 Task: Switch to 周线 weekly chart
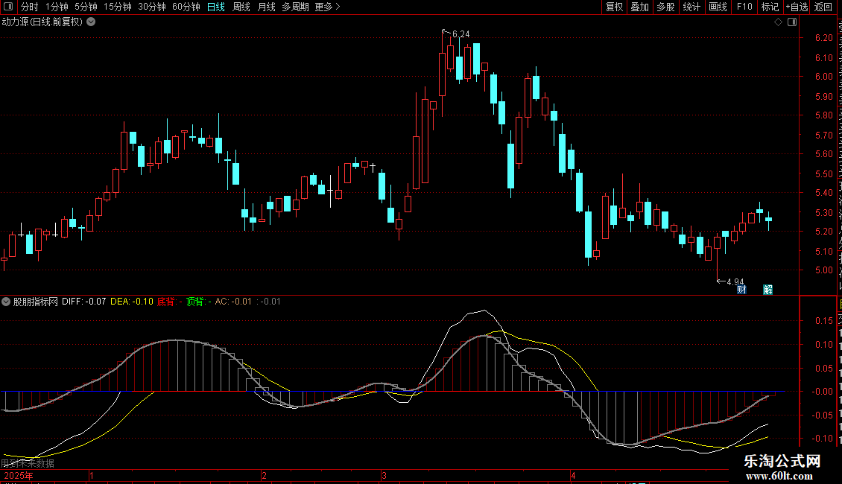tap(241, 7)
